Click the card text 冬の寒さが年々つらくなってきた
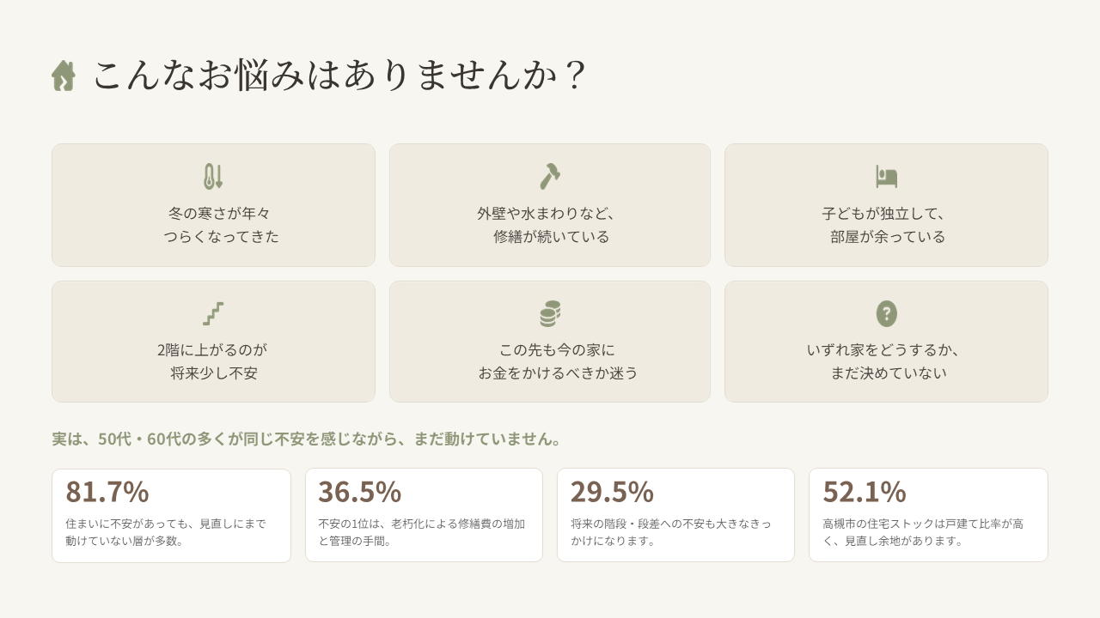Screen dimensions: 1100x618 [221, 225]
